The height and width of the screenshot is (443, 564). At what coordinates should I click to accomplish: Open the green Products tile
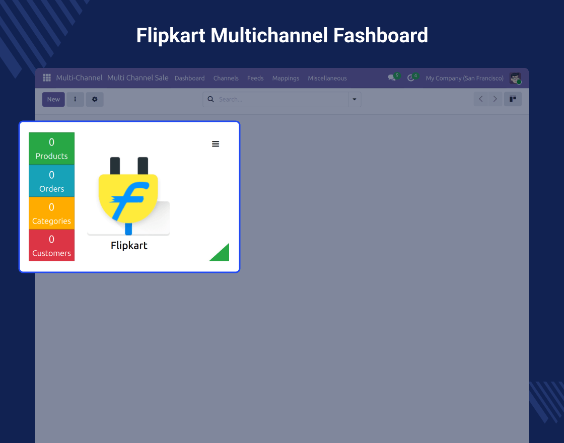point(51,149)
